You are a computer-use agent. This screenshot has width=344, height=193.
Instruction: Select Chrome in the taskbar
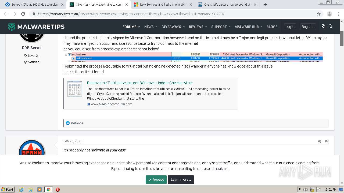(48, 190)
